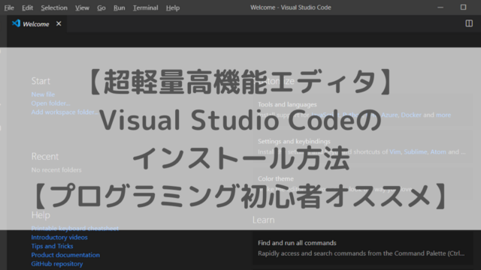Viewport: 481px width, 270px height.
Task: Click the Docker language support link
Action: (x=411, y=115)
